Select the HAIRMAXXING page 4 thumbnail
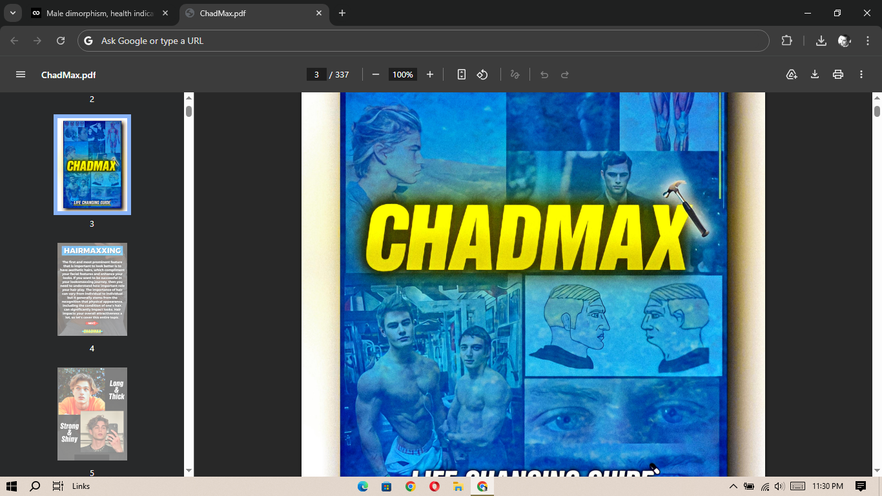The image size is (882, 496). coord(92,289)
